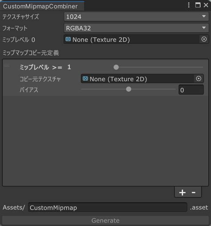This screenshot has width=211, height=226.
Task: Maximize the CustomMipmapCombiner window
Action: click(198, 5)
